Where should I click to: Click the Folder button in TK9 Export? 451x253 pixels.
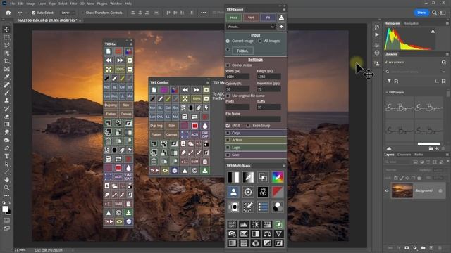[x=242, y=51]
